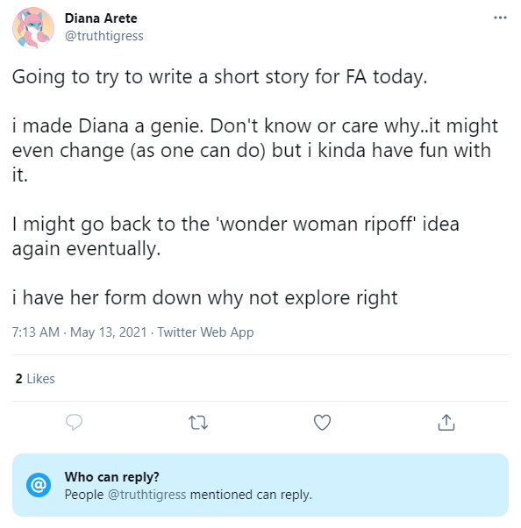Click the 'why not explore right' line
Screen dimensions: 521x528
(x=204, y=298)
